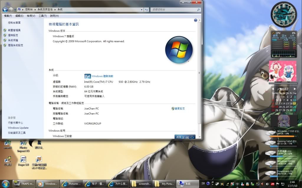Click the 6.00 GB RAM value
302x188 pixels.
click(88, 87)
